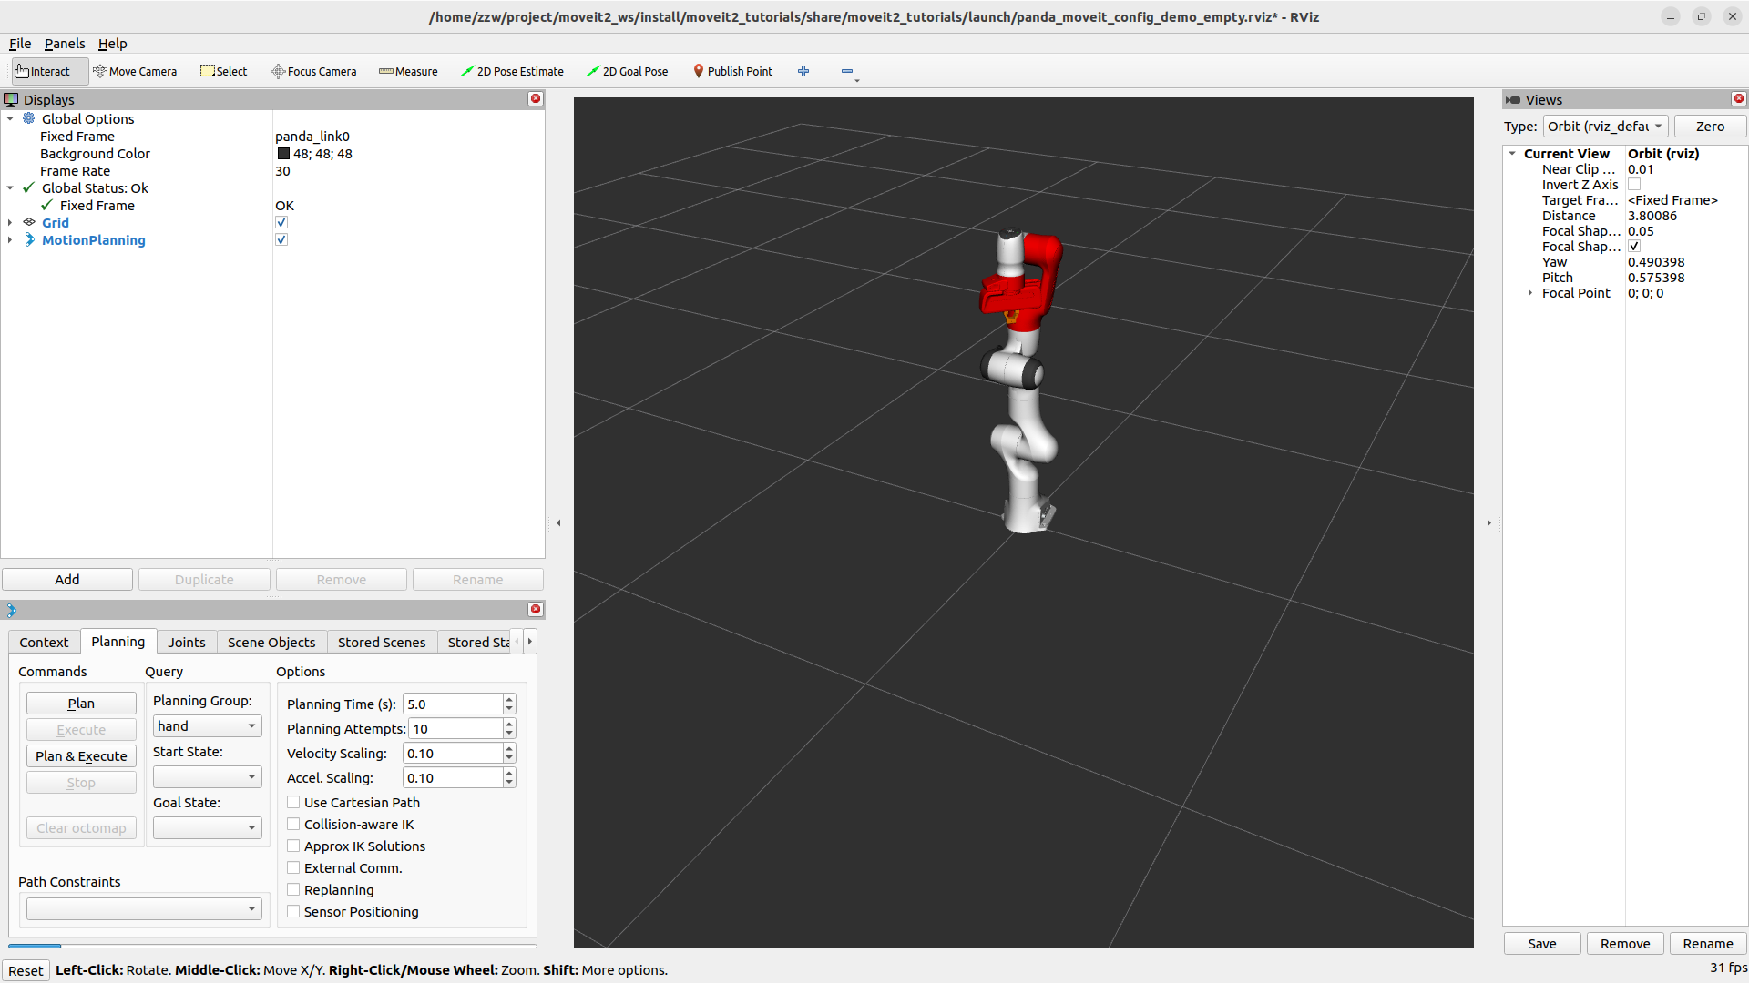Click the blue minus remove-tool icon

pos(847,71)
